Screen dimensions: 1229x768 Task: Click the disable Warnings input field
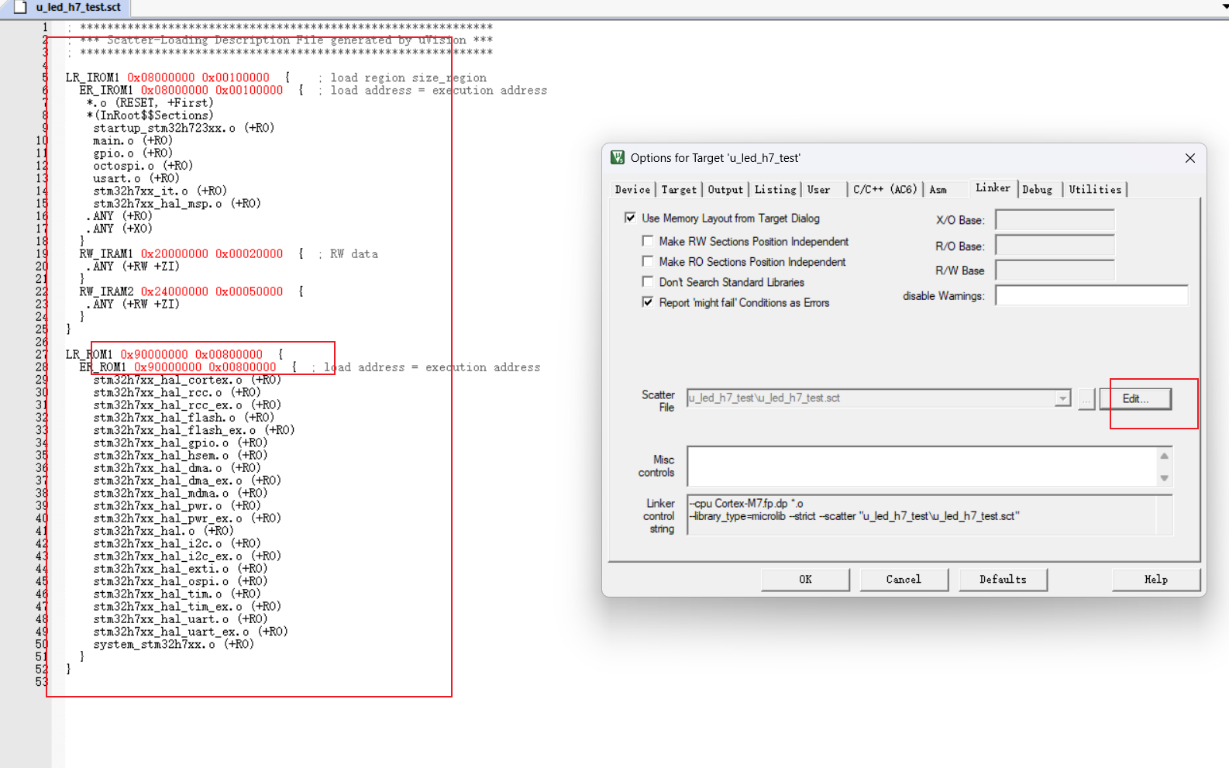tap(1091, 295)
